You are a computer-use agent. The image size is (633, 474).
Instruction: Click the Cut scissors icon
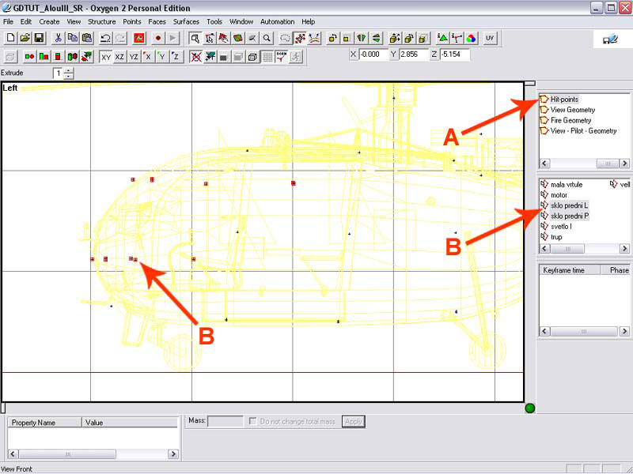point(58,38)
